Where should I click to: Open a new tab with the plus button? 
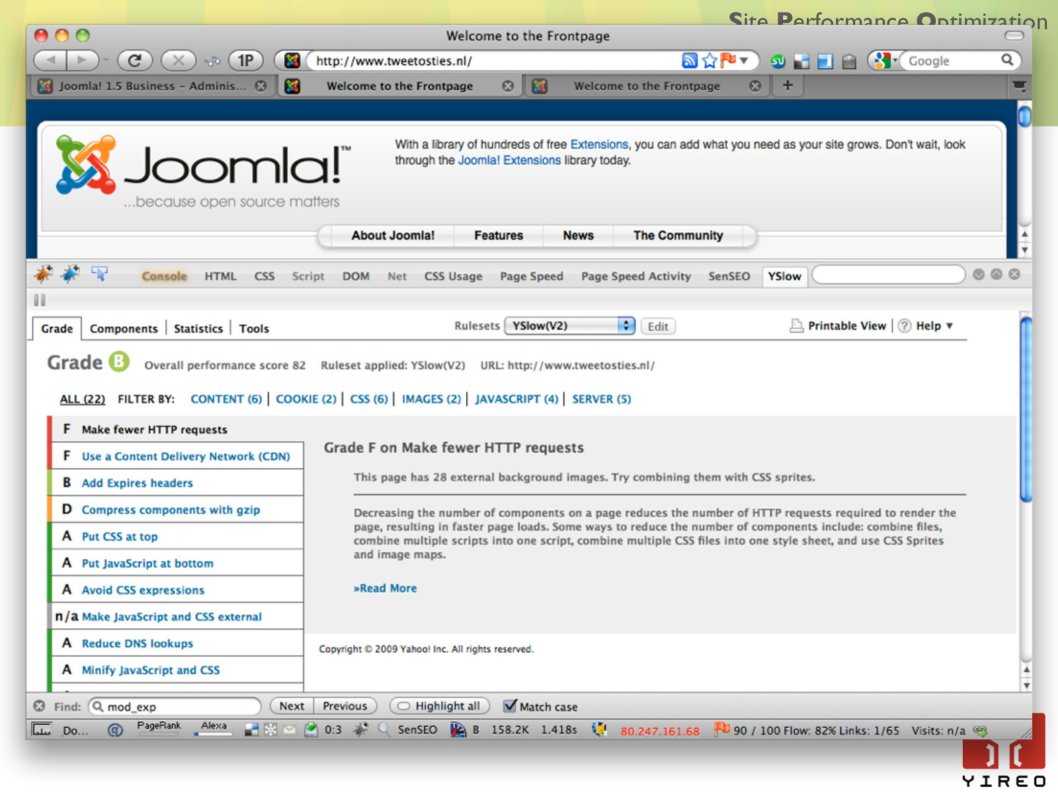pos(788,85)
